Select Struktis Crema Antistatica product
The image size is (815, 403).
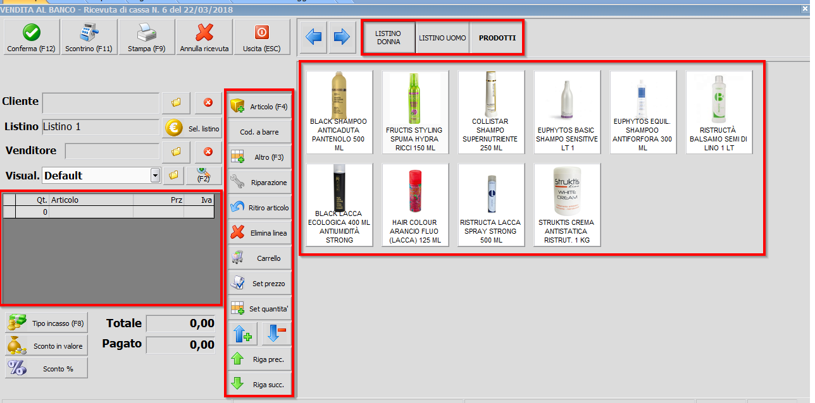click(x=567, y=205)
